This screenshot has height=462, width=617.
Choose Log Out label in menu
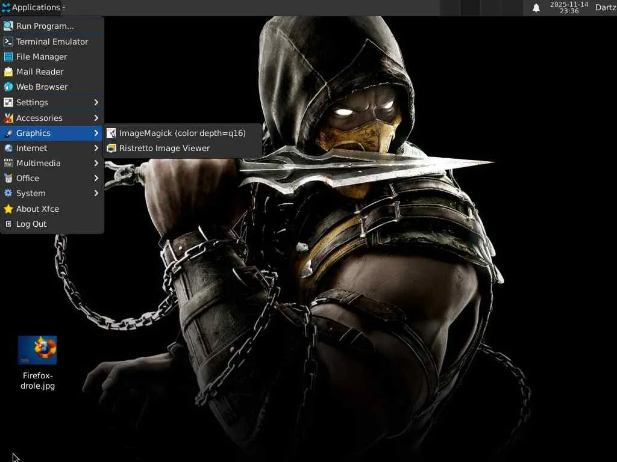31,224
